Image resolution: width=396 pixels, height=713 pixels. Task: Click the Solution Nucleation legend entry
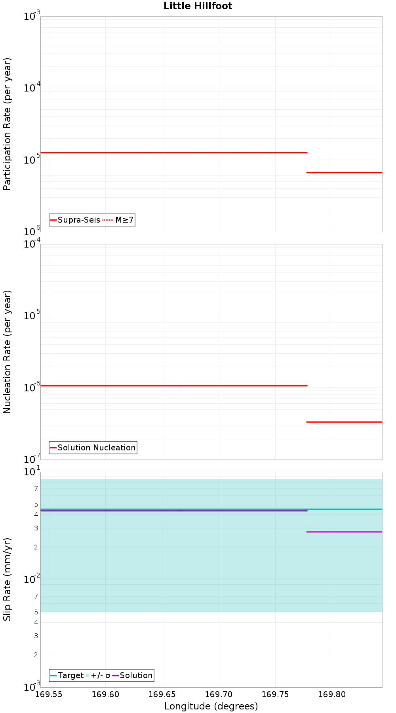tap(93, 448)
